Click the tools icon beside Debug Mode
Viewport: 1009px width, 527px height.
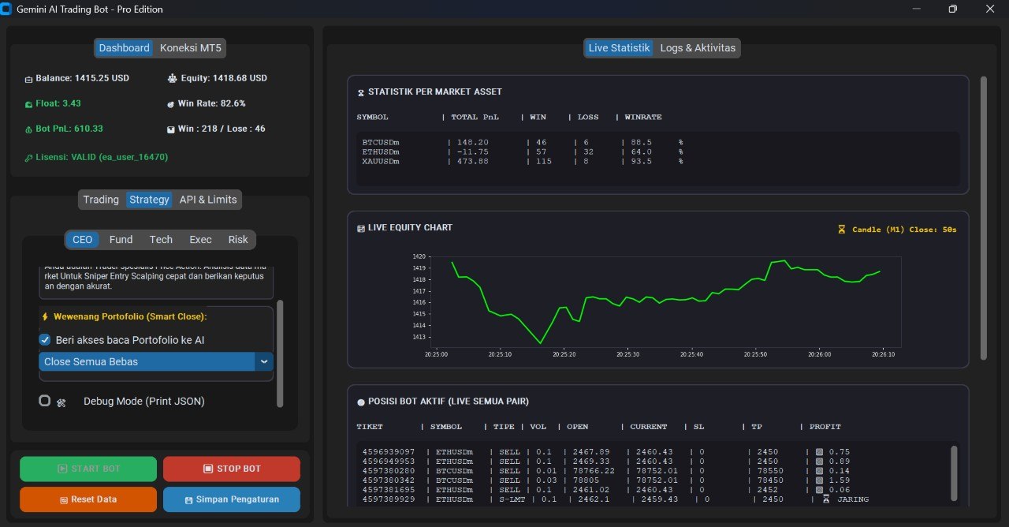pos(61,402)
